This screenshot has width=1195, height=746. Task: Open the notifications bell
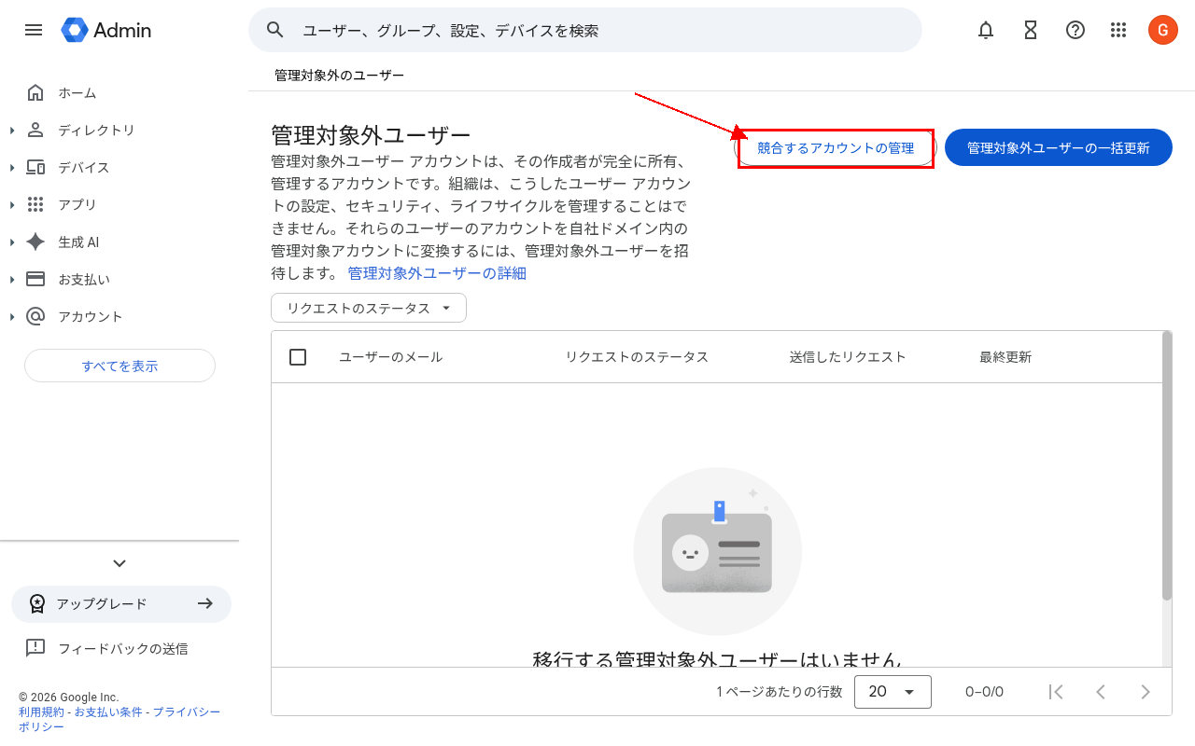pos(986,30)
